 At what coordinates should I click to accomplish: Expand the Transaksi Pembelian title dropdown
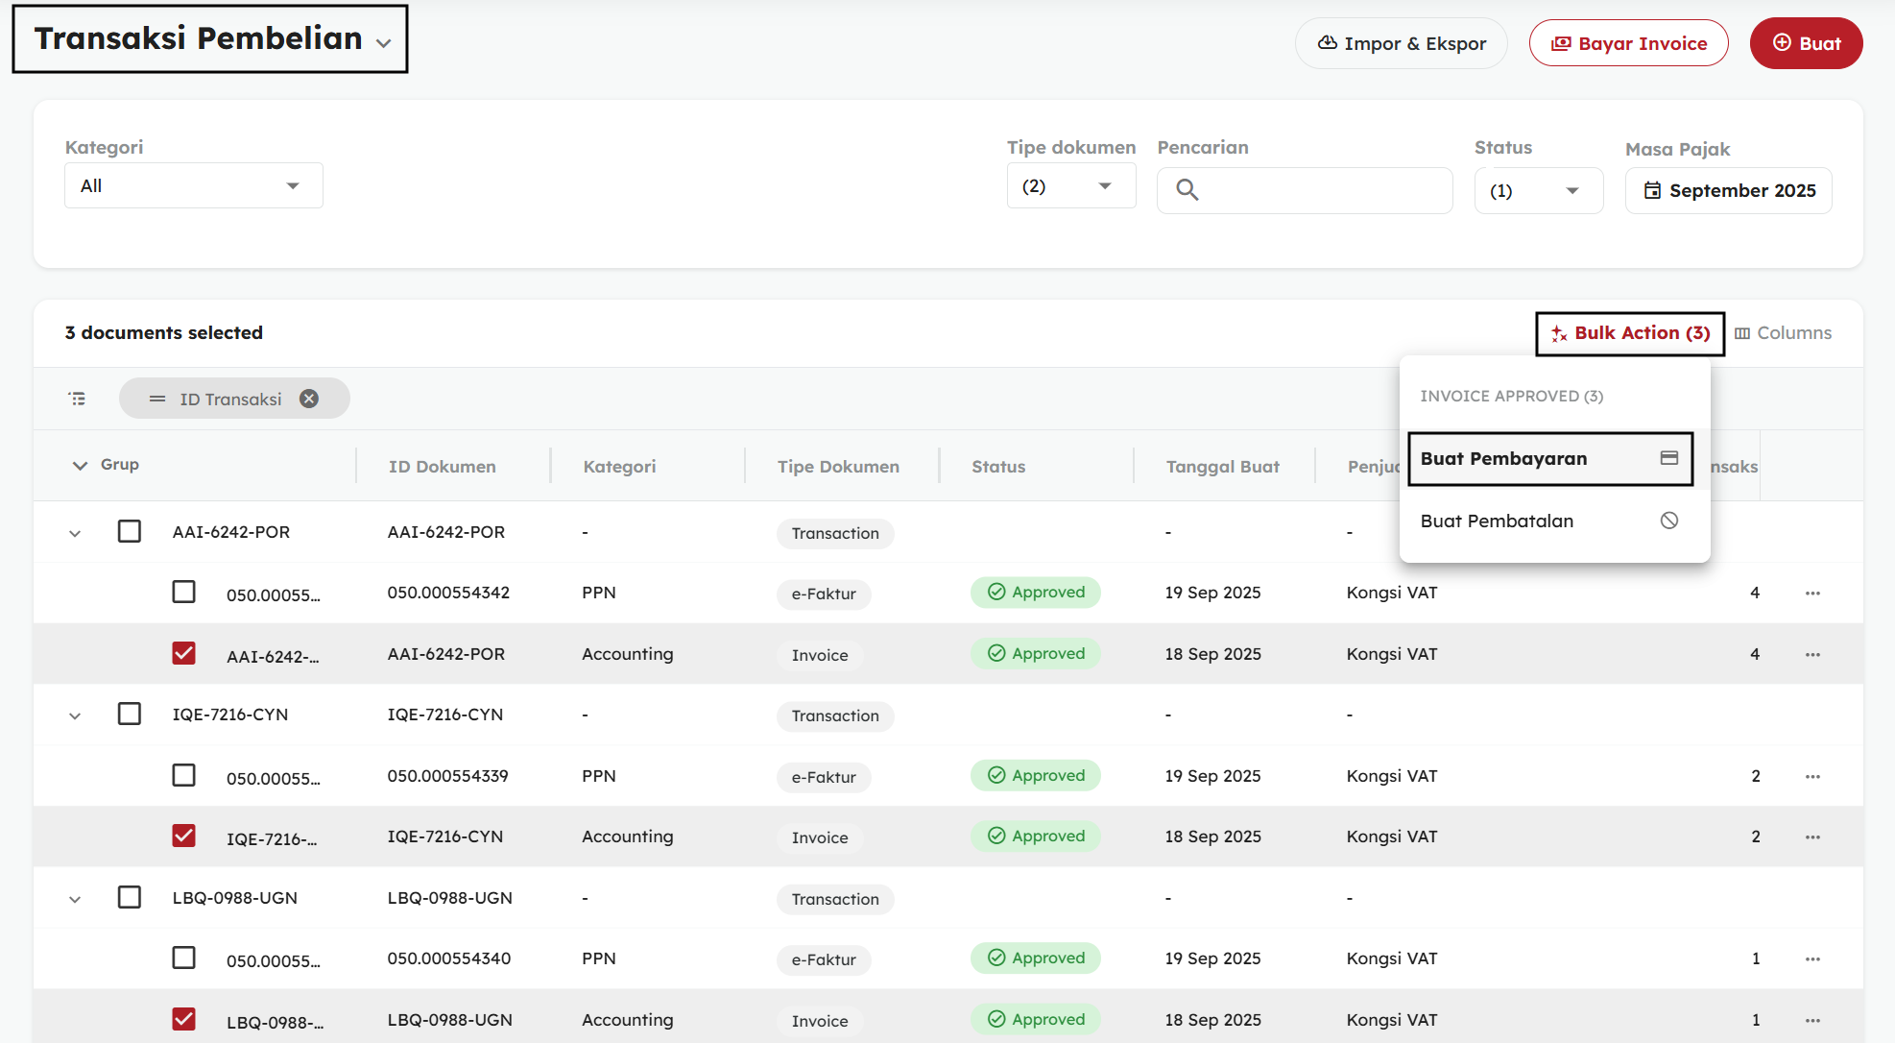383,42
